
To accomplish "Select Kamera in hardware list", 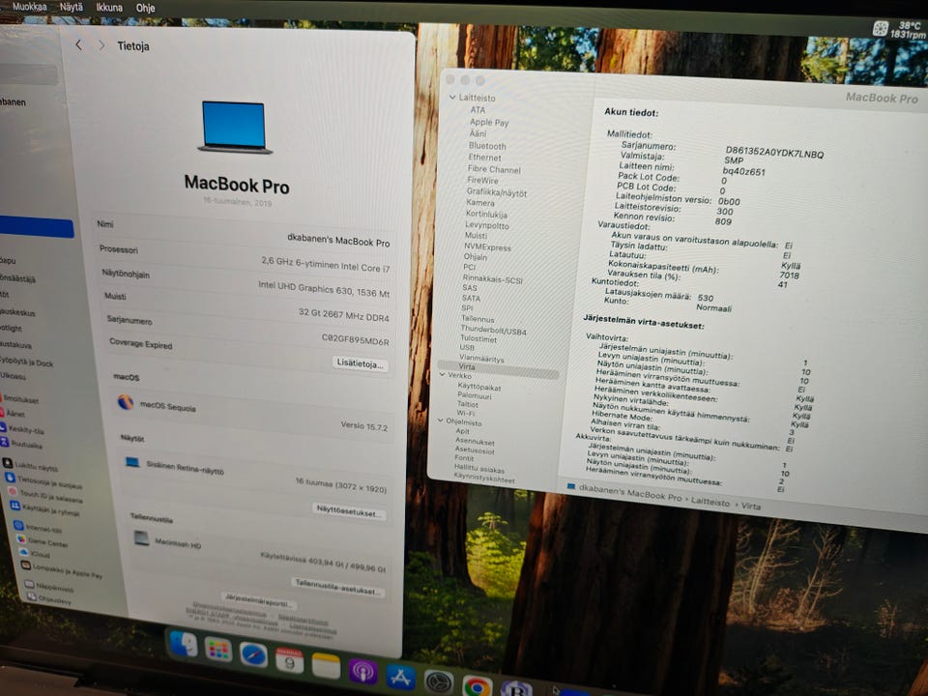I will coord(480,202).
